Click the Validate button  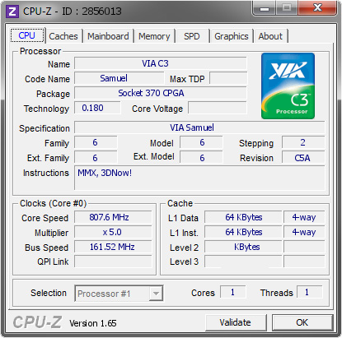[236, 322]
